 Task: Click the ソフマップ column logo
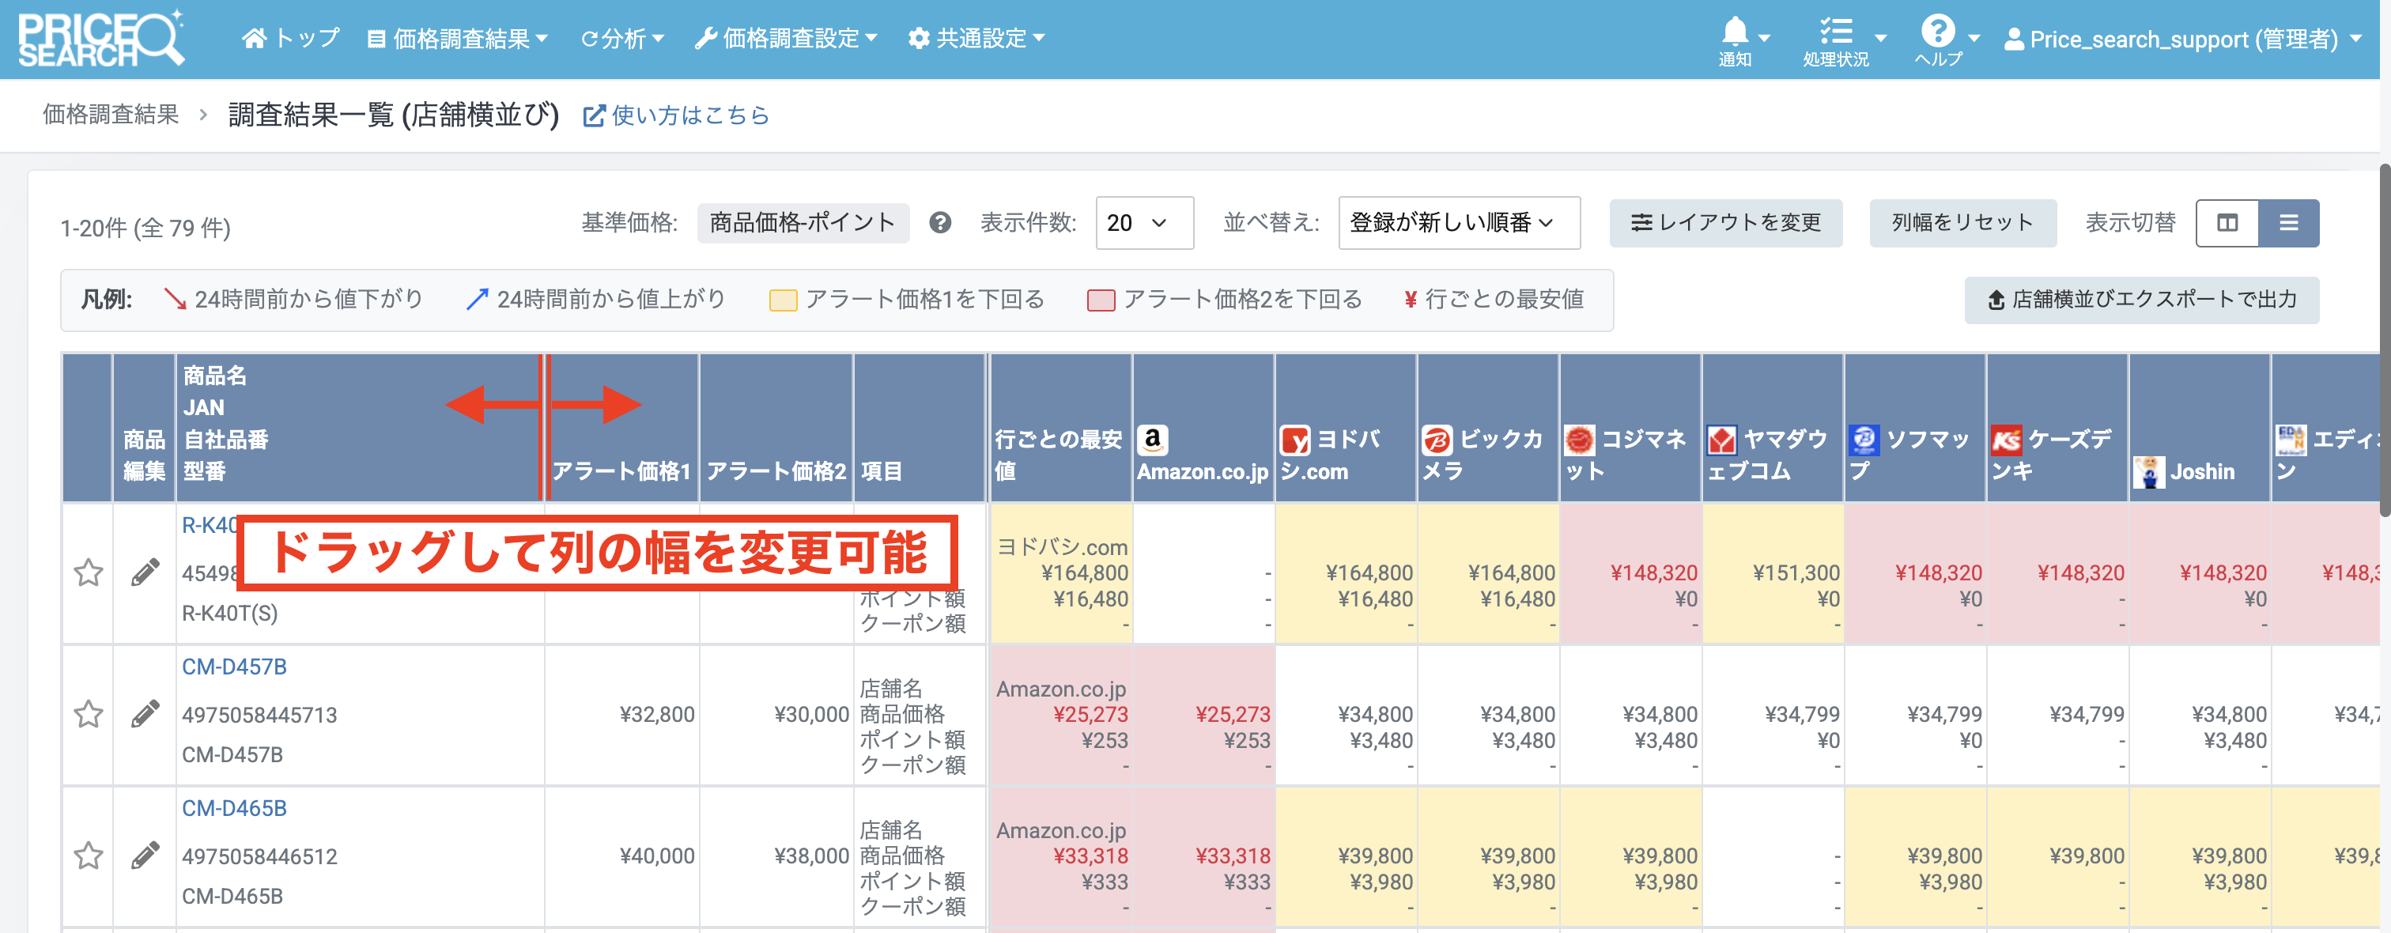1864,440
